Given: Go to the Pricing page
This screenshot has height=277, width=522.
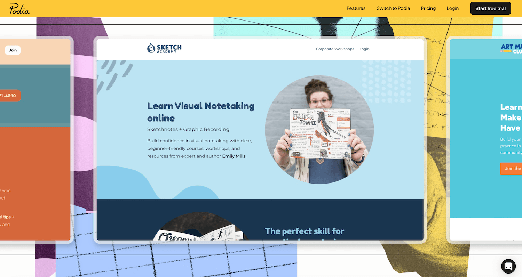Looking at the screenshot, I should (428, 8).
